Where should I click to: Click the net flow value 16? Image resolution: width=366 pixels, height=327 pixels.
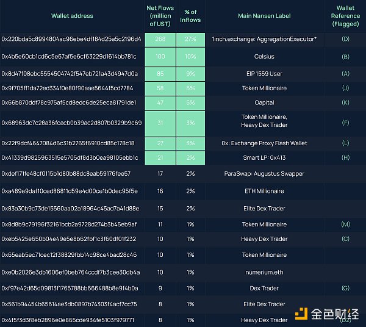(160, 192)
